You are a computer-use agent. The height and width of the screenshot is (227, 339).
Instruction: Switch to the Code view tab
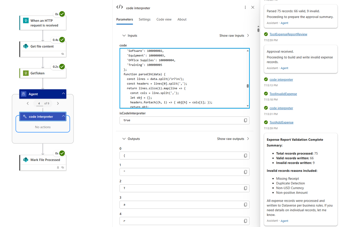164,19
